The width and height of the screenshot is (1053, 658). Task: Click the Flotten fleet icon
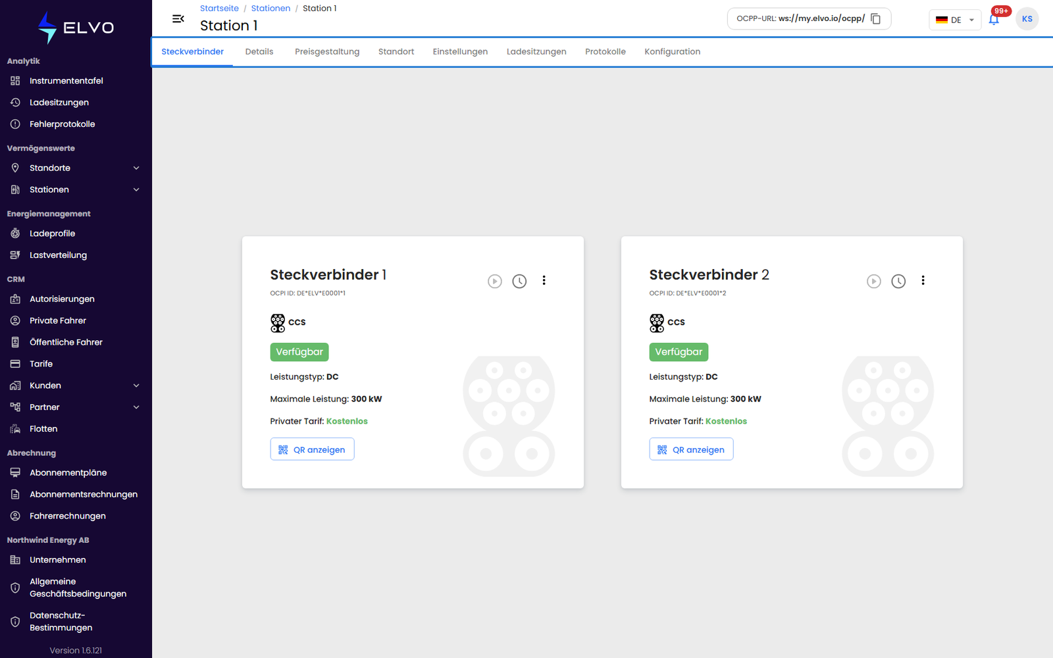pyautogui.click(x=15, y=429)
